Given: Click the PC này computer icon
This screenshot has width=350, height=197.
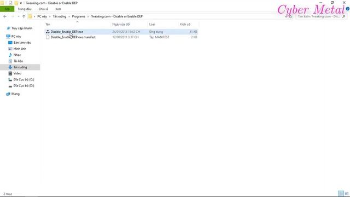Looking at the screenshot, I should click(8, 36).
